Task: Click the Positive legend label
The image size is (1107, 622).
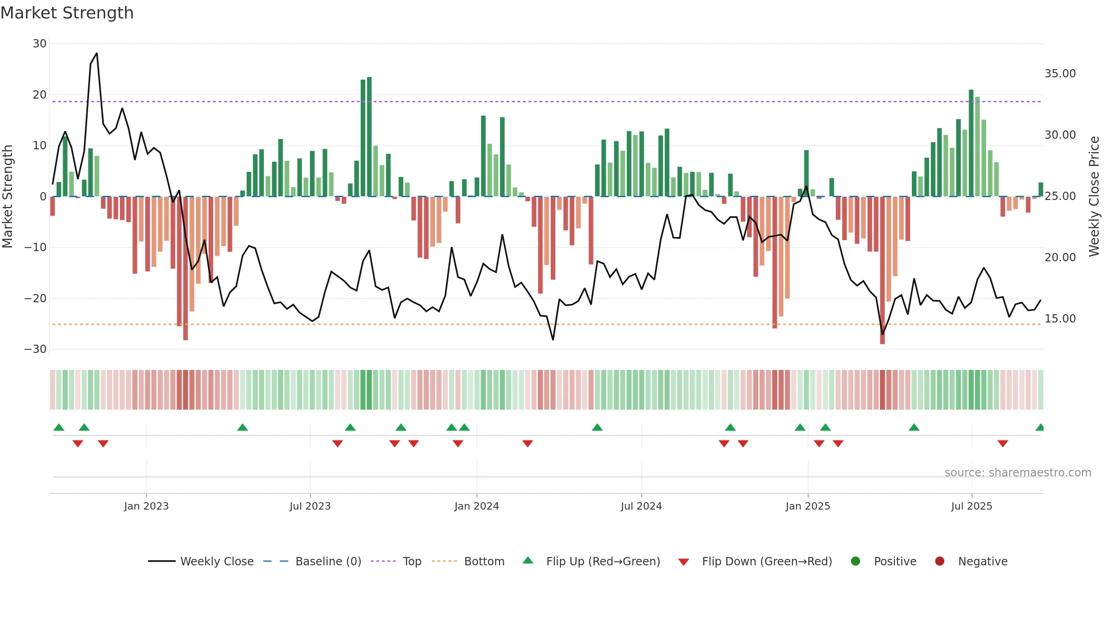Action: click(x=895, y=561)
